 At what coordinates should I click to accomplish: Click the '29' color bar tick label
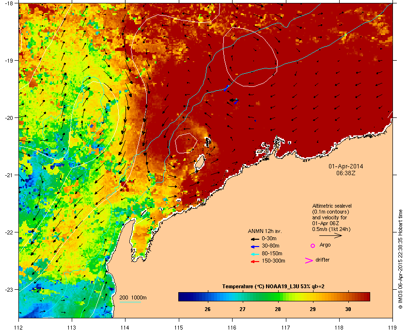[x=313, y=309]
